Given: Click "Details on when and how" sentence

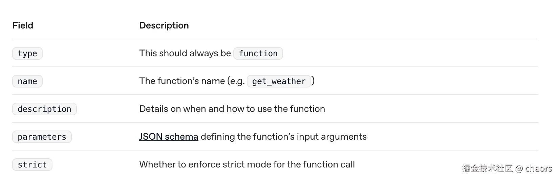Looking at the screenshot, I should pos(232,109).
